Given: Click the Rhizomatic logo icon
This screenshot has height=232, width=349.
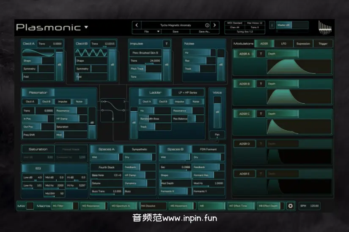Looking at the screenshot, I should (x=325, y=27).
